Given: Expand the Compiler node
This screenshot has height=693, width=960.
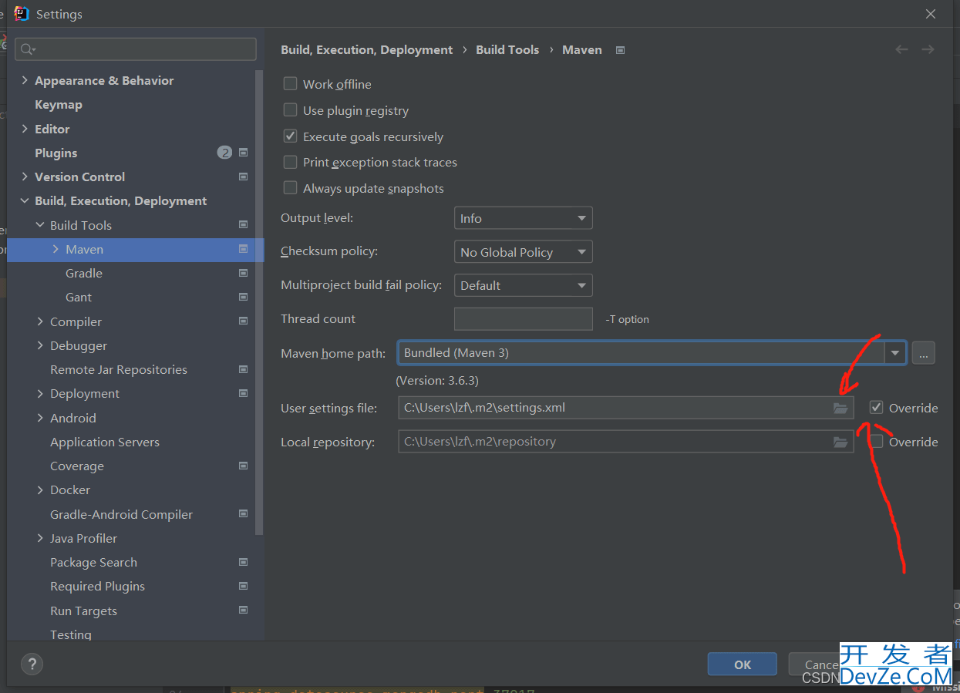Looking at the screenshot, I should coord(40,321).
